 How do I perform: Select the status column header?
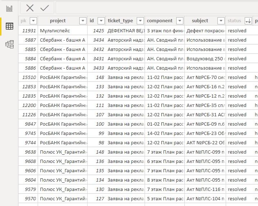coord(234,21)
